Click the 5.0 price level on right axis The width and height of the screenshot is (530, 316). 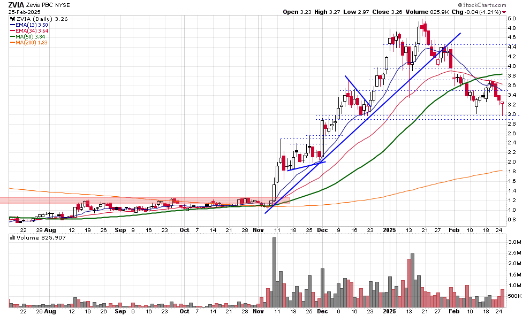(x=512, y=19)
